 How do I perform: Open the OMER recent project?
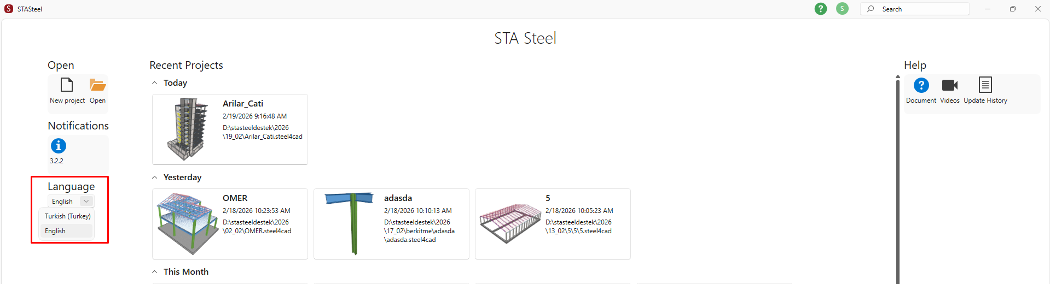(x=230, y=224)
